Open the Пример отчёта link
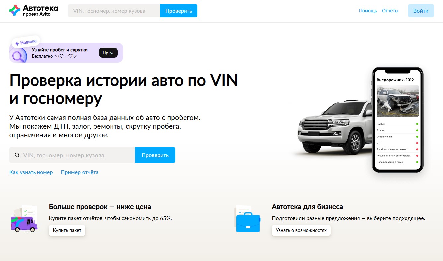Screen dimensions: 443x261 (x=80, y=172)
